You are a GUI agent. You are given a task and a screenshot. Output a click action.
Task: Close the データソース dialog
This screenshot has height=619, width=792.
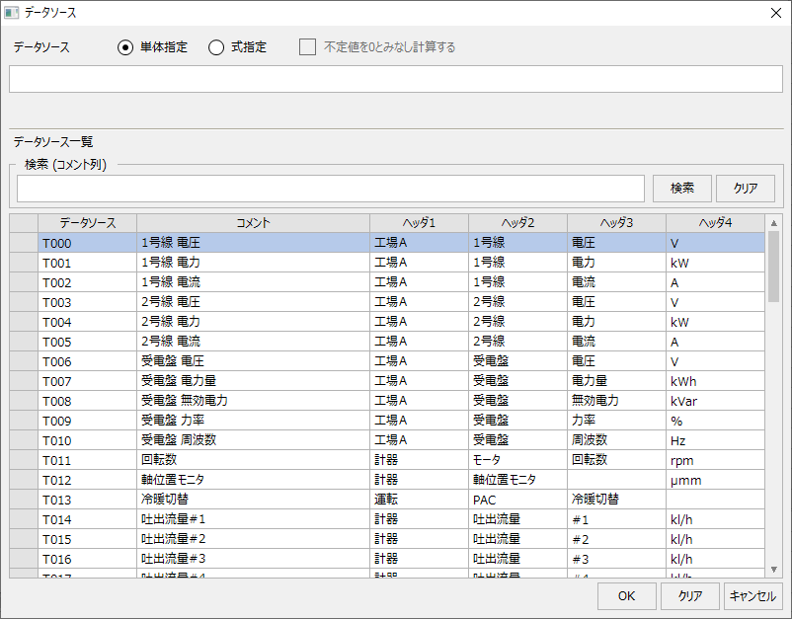[776, 13]
